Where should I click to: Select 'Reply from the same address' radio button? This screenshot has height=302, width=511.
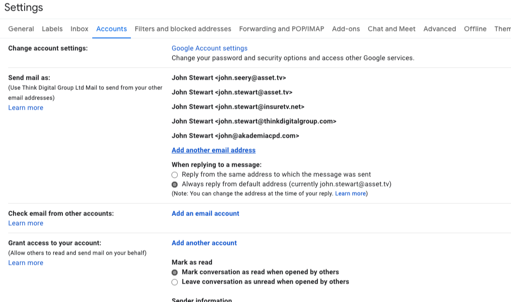tap(175, 175)
